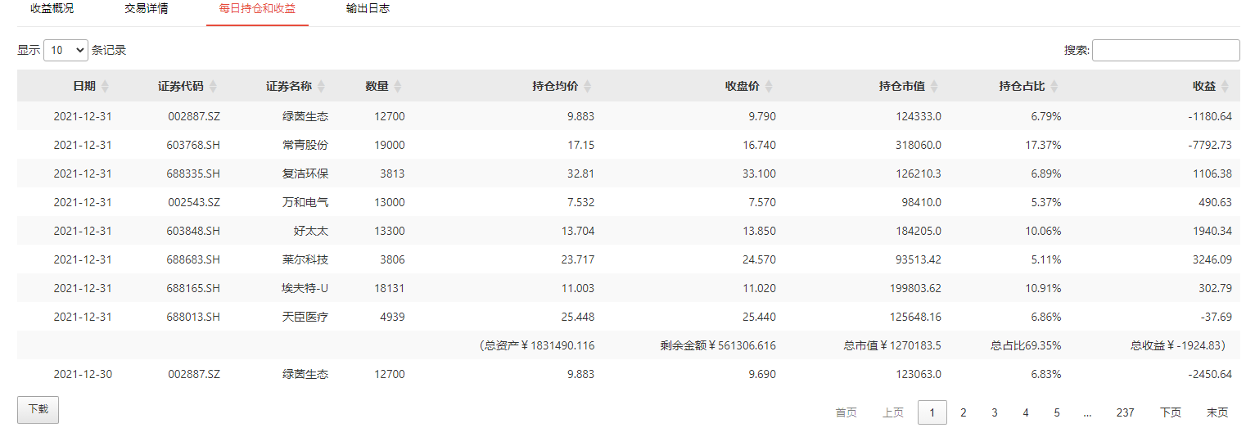Image resolution: width=1246 pixels, height=428 pixels.
Task: Open the records-per-page dropdown showing 10
Action: [65, 50]
